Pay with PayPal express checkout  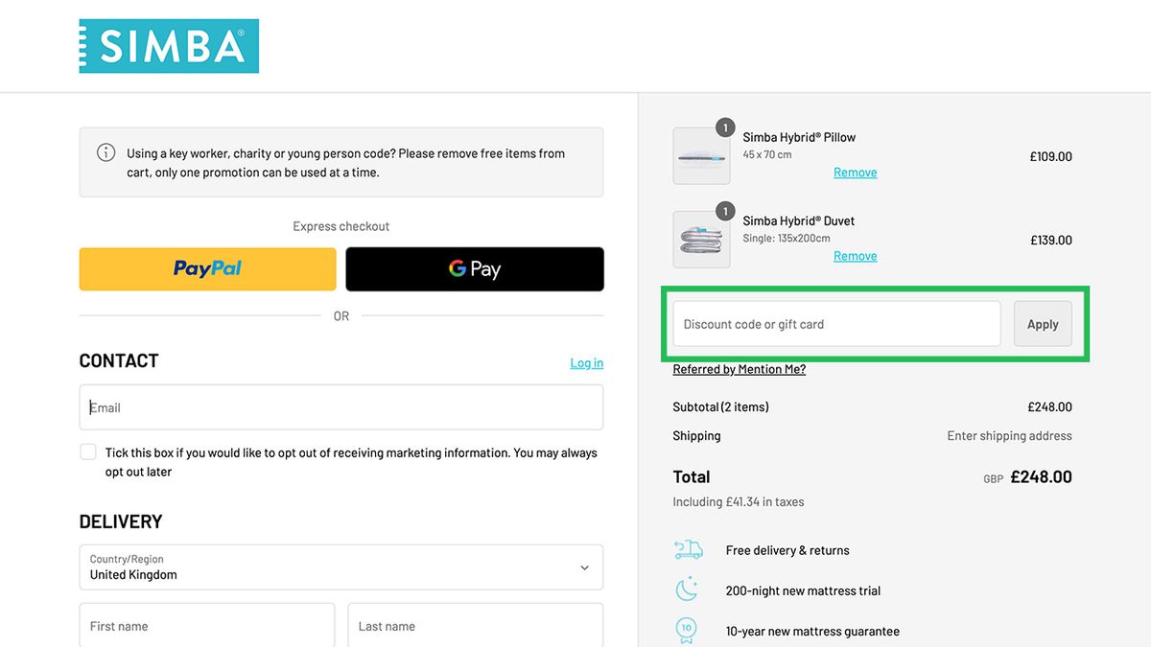pos(207,268)
